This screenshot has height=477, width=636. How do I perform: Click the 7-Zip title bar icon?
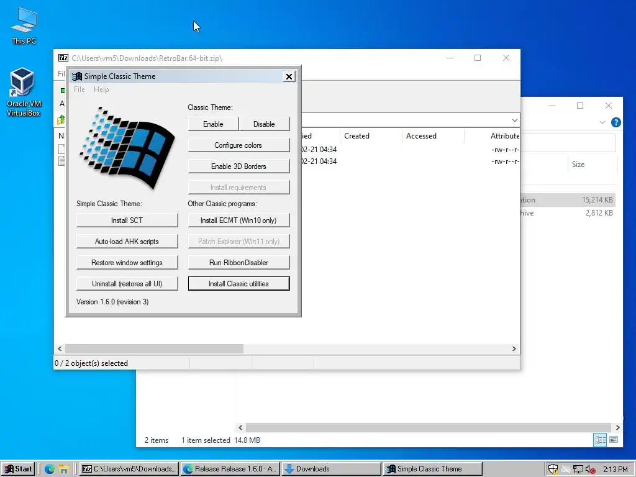point(63,58)
